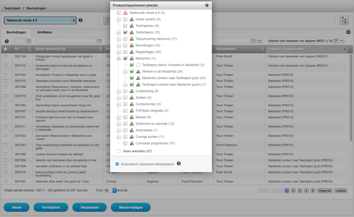Click the Korte omschrijving filter input field

(x=66, y=41)
